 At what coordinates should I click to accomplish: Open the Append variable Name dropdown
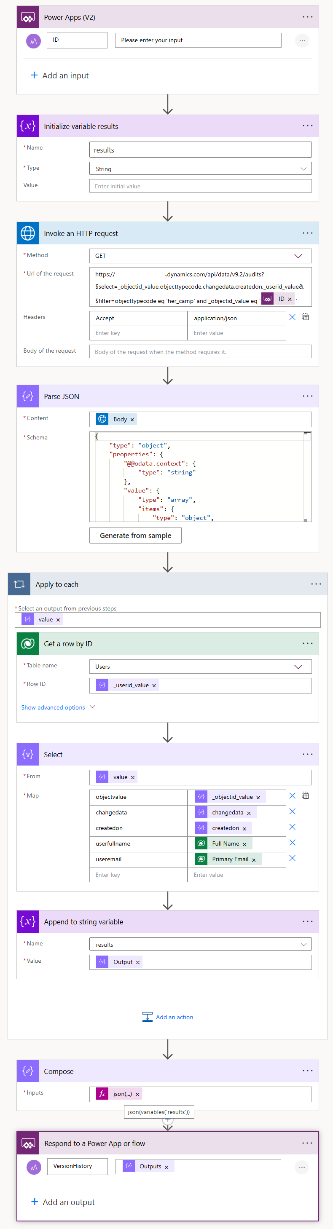(303, 944)
